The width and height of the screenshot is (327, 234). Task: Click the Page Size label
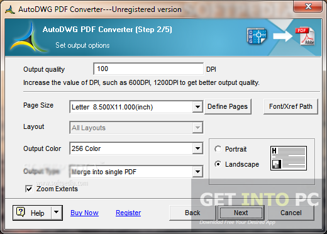click(x=38, y=105)
